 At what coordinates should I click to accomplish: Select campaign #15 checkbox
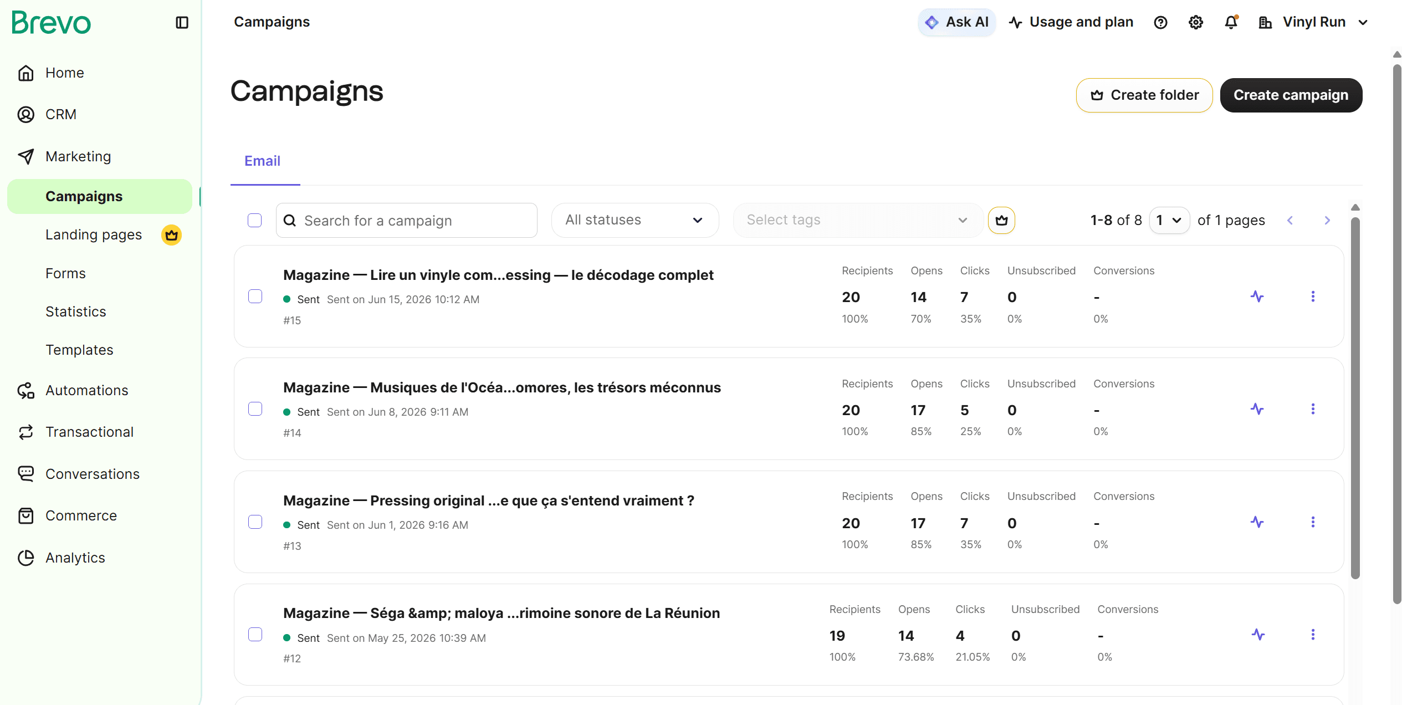click(x=255, y=297)
